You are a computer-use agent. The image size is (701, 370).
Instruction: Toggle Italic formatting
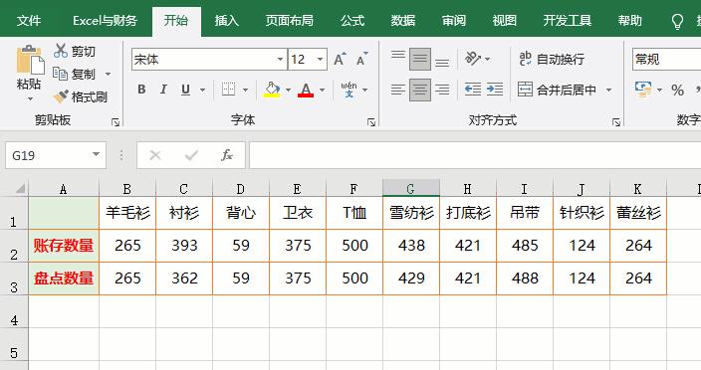pyautogui.click(x=163, y=90)
